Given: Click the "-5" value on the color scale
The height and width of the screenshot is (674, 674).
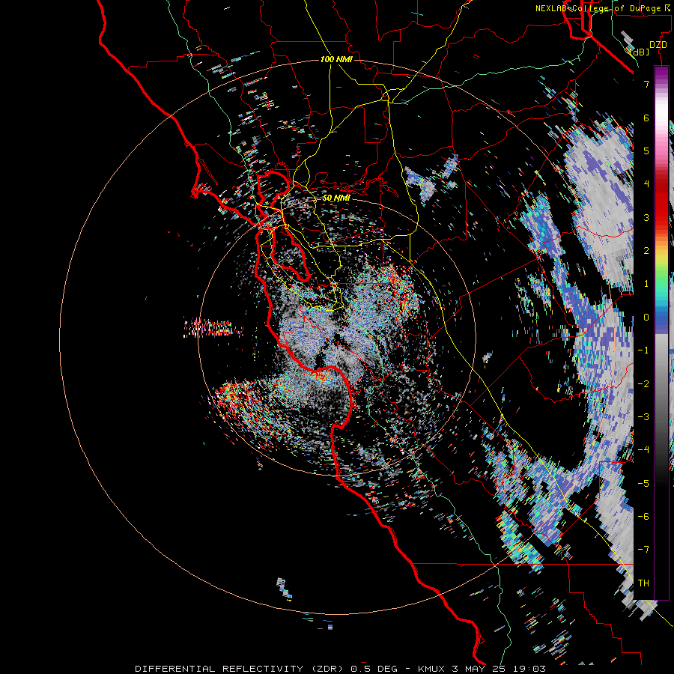Looking at the screenshot, I should [643, 484].
